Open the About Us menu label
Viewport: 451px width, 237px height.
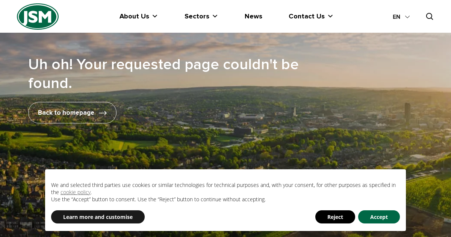click(134, 16)
